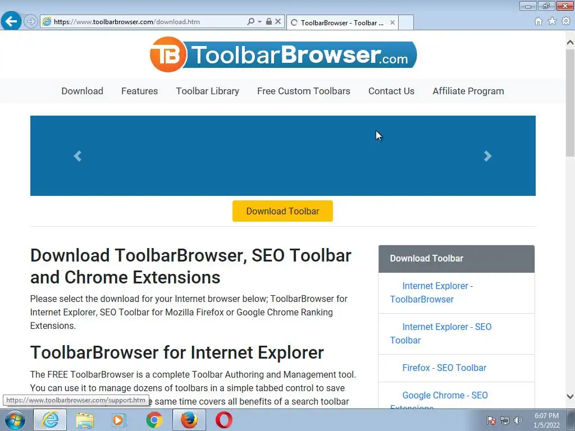Open the Contact Us menu item
Viewport: 575px width, 431px height.
(x=391, y=91)
